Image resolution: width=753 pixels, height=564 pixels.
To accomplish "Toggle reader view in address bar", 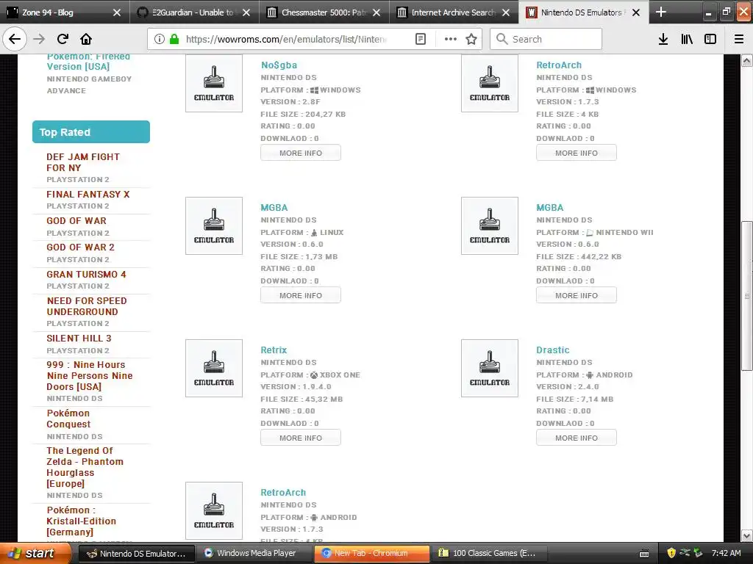I will click(420, 39).
